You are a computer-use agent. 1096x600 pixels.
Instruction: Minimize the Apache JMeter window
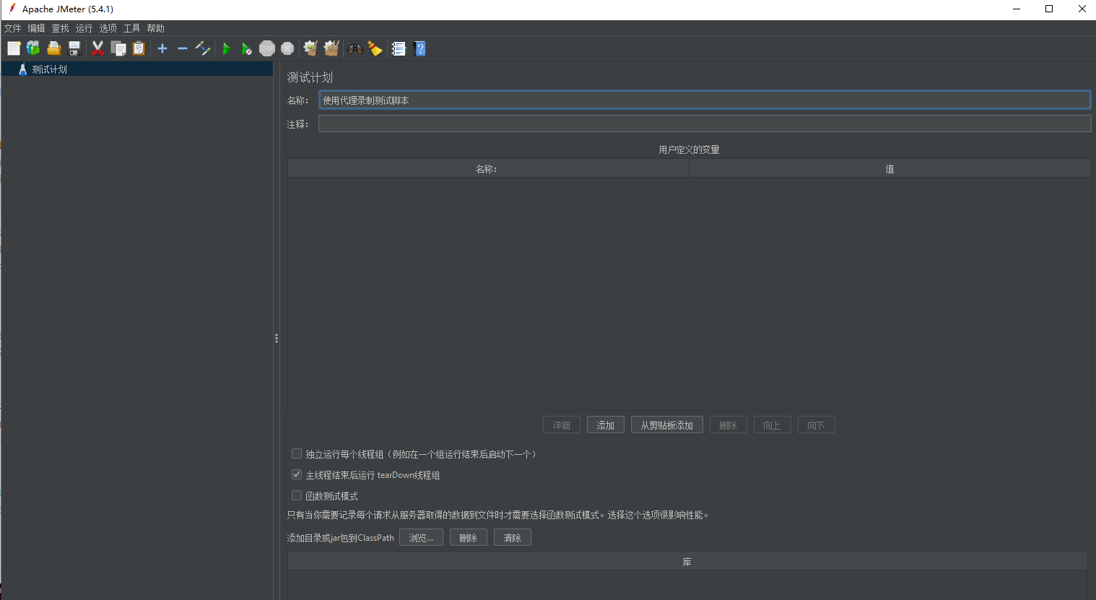1017,9
